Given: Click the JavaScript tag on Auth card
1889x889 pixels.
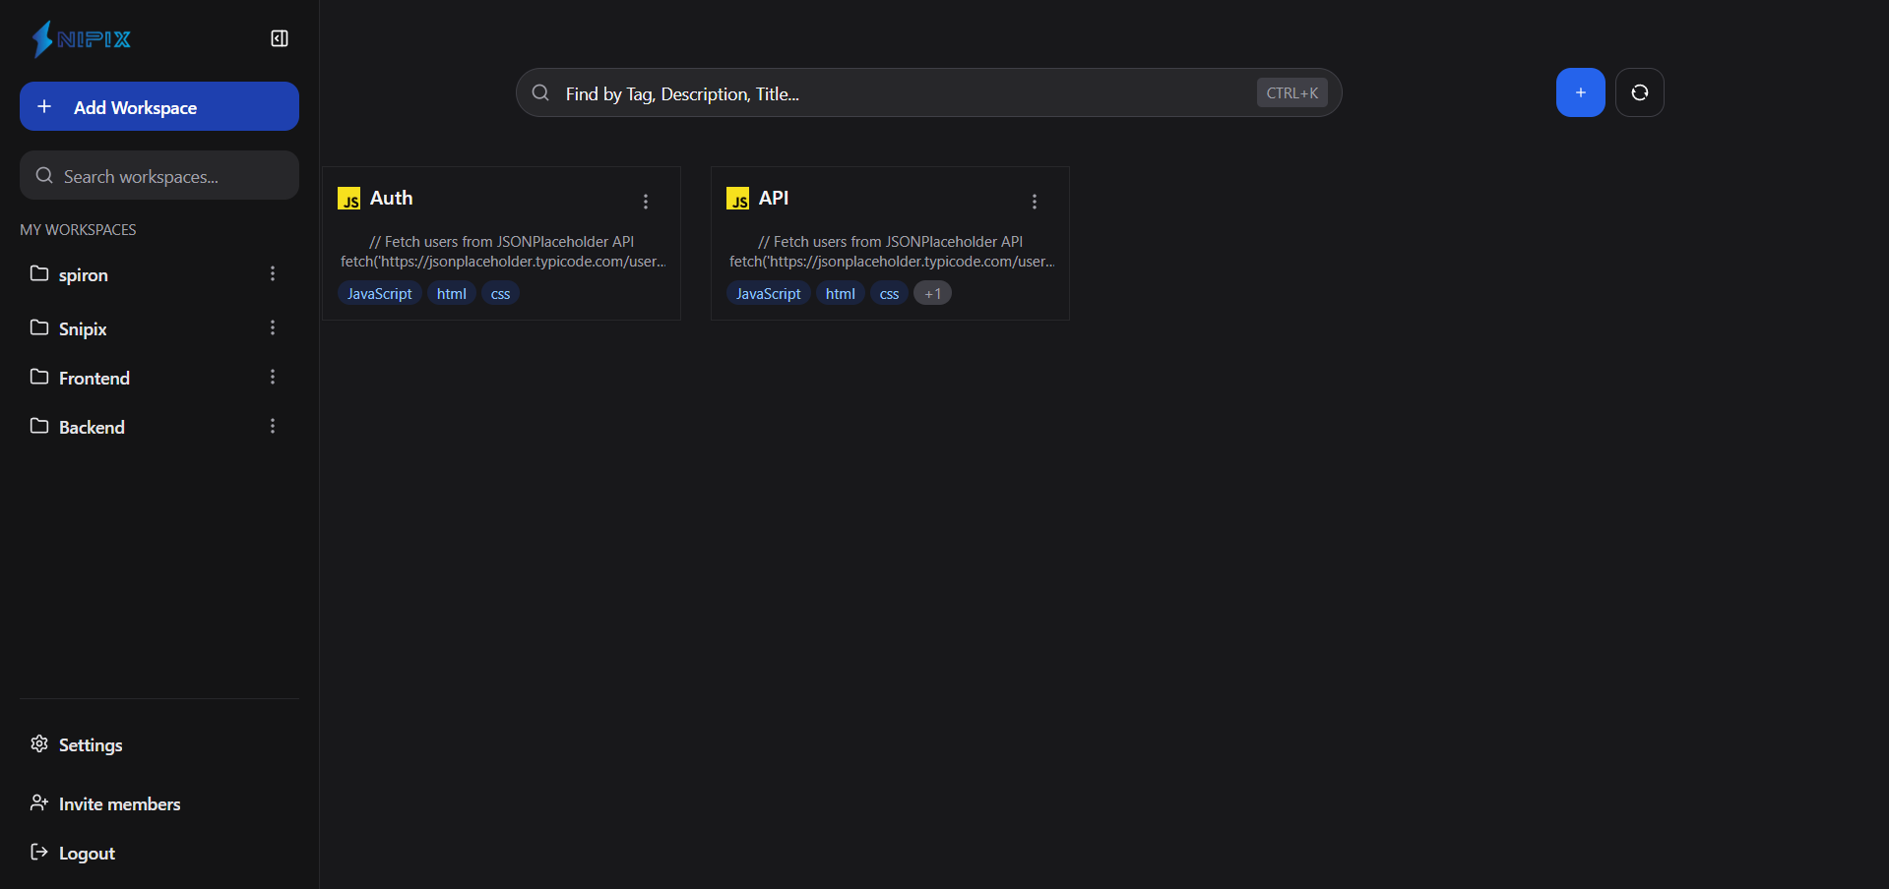Looking at the screenshot, I should point(379,293).
